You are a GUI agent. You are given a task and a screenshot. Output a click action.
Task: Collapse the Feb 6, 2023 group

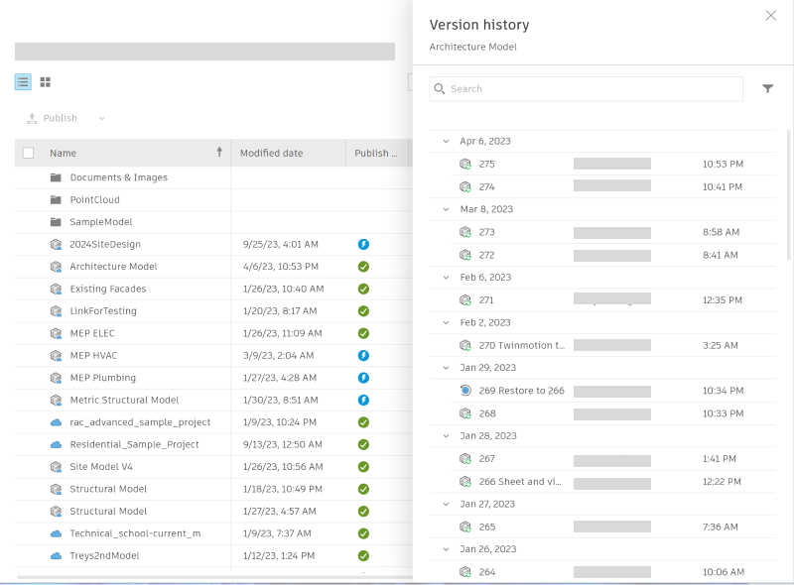click(446, 278)
